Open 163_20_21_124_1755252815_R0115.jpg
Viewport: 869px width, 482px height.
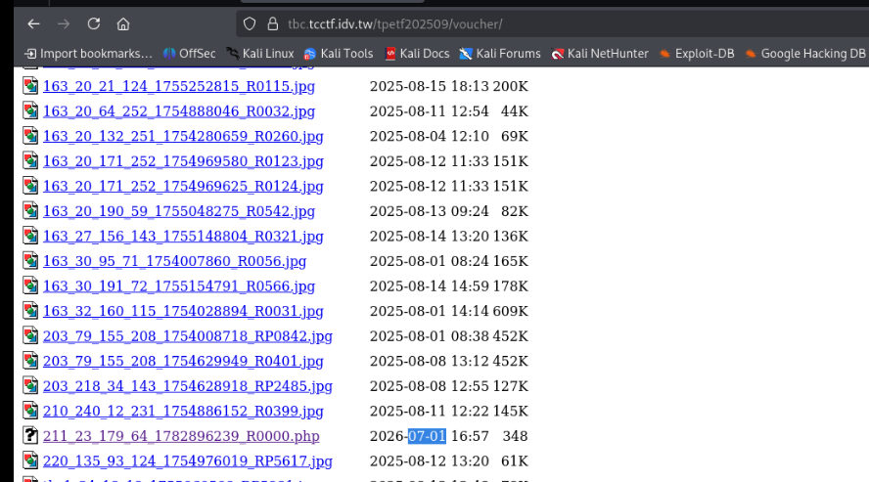coord(179,86)
